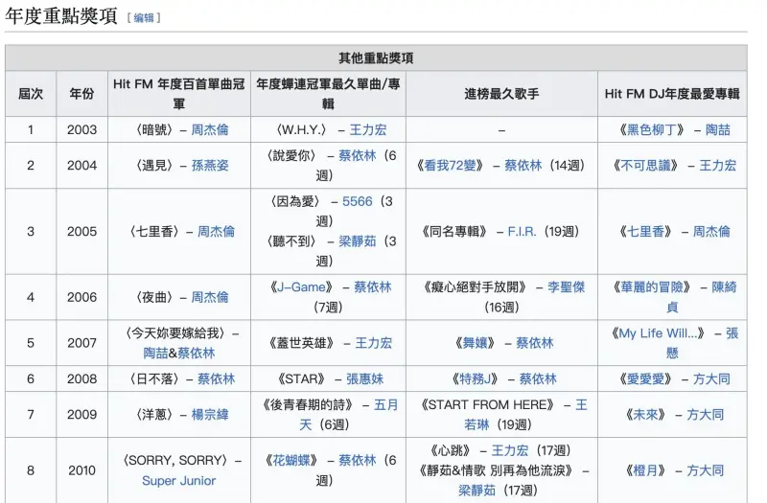Viewport: 767px width, 503px height.
Task: Click the 年度重點獎項 section heading
Action: click(61, 15)
